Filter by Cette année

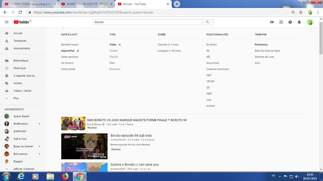coord(68,69)
